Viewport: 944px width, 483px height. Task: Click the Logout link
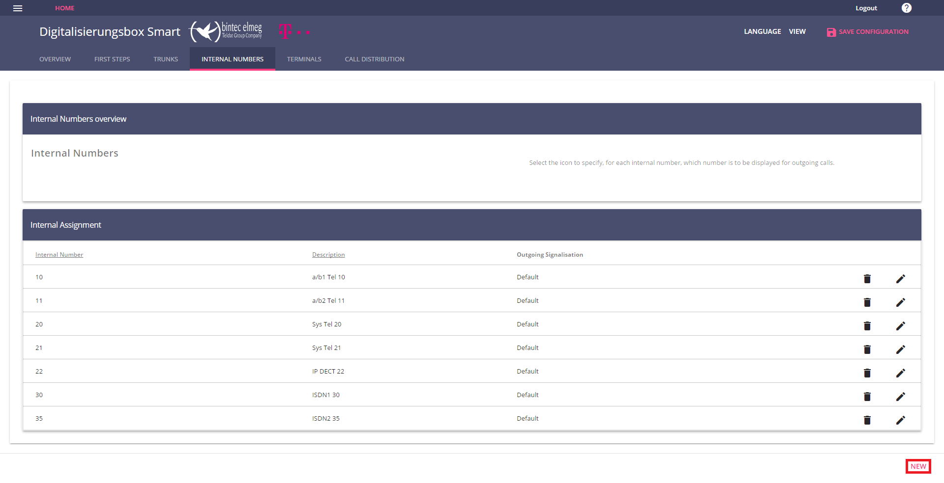(x=866, y=8)
